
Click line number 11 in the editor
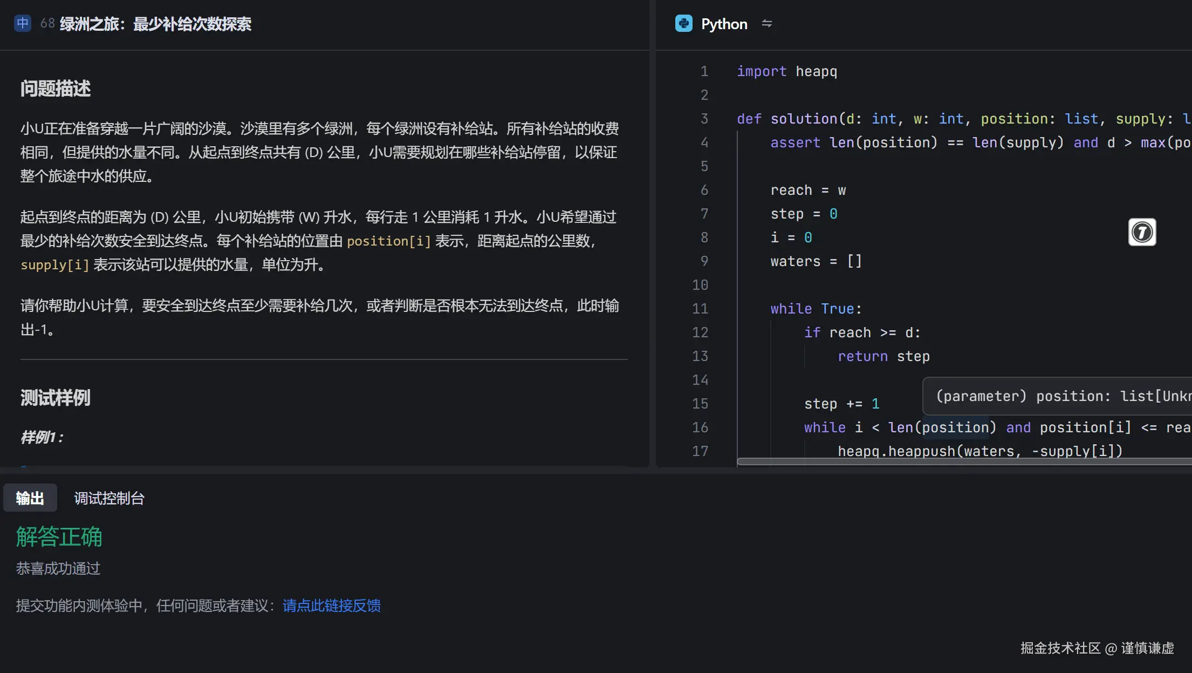700,308
